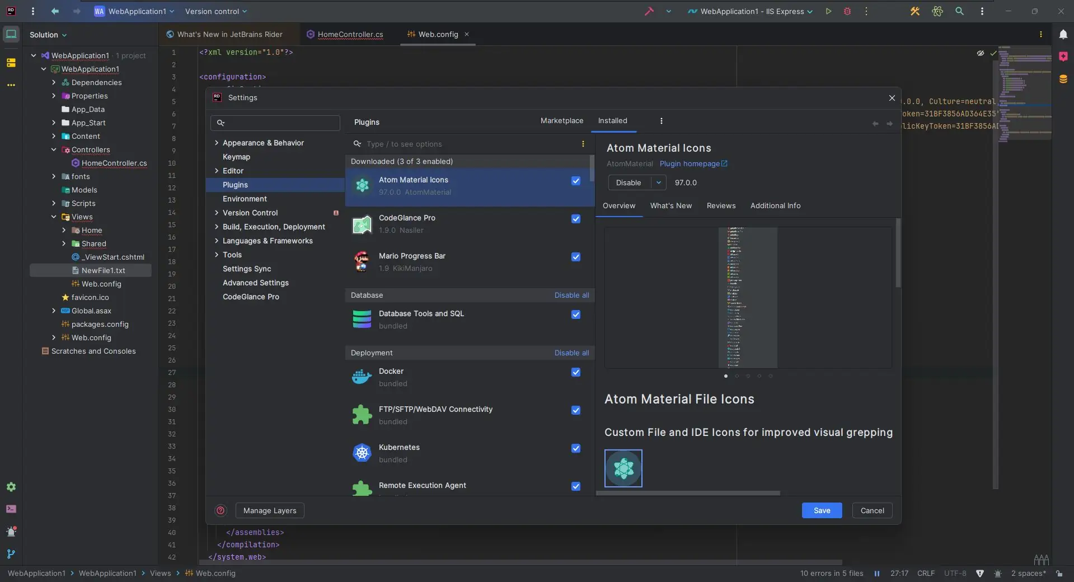Screen dimensions: 1074x582
Task: Expand the Appearance & Behavior settings node
Action: tap(217, 143)
